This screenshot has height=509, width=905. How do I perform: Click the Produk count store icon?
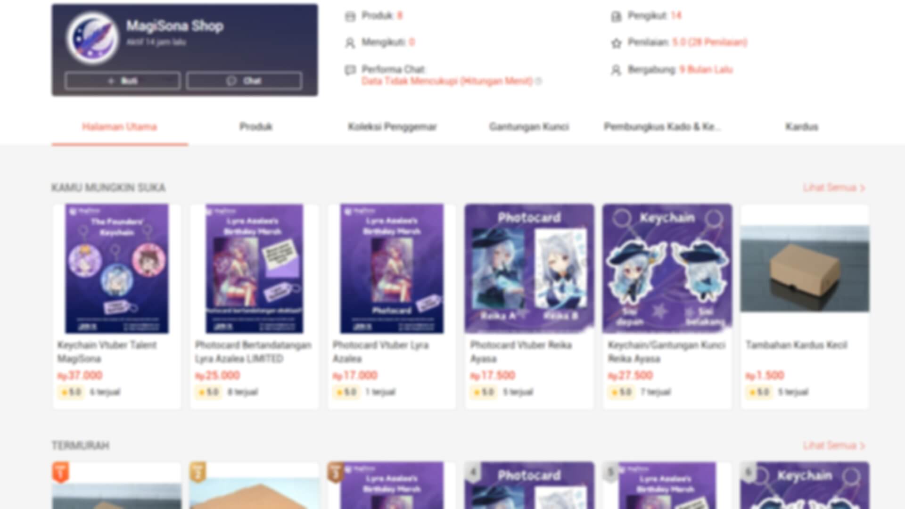click(350, 16)
